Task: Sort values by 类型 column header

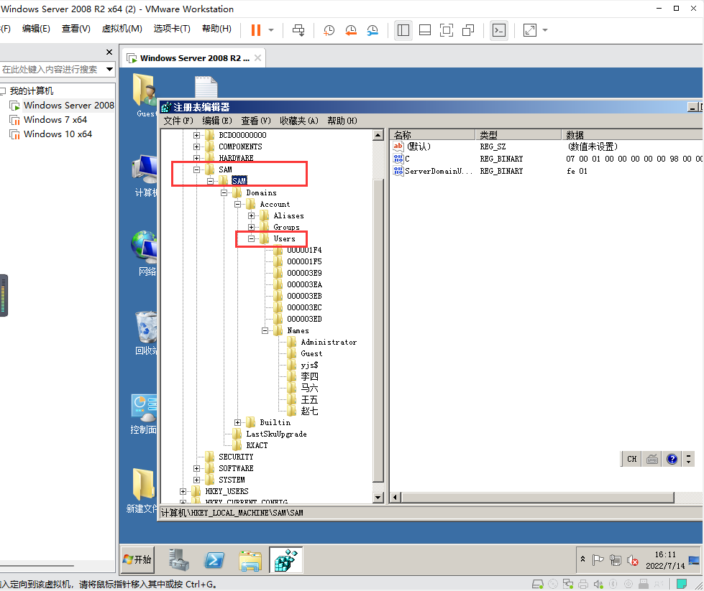Action: [x=518, y=135]
